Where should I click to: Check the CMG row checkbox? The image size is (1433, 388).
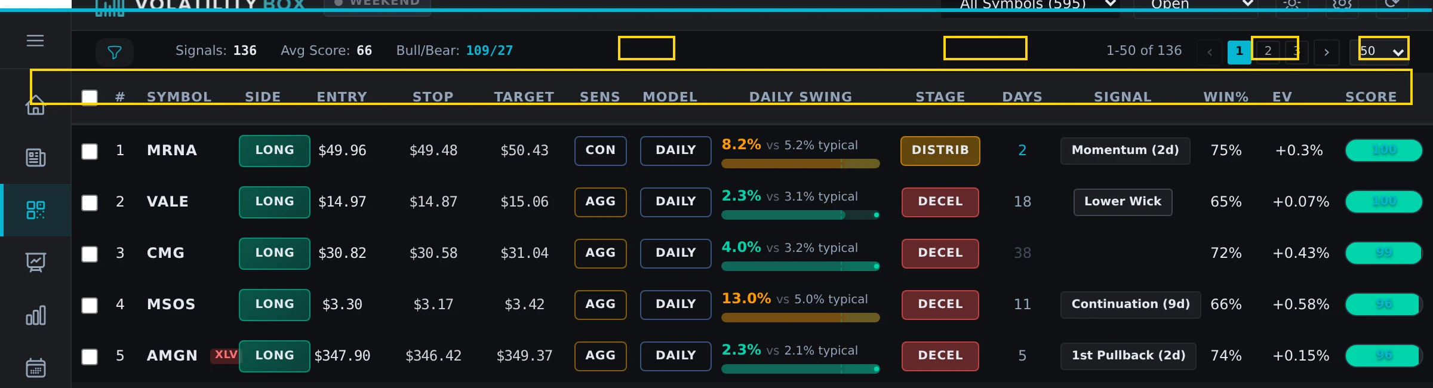click(90, 254)
